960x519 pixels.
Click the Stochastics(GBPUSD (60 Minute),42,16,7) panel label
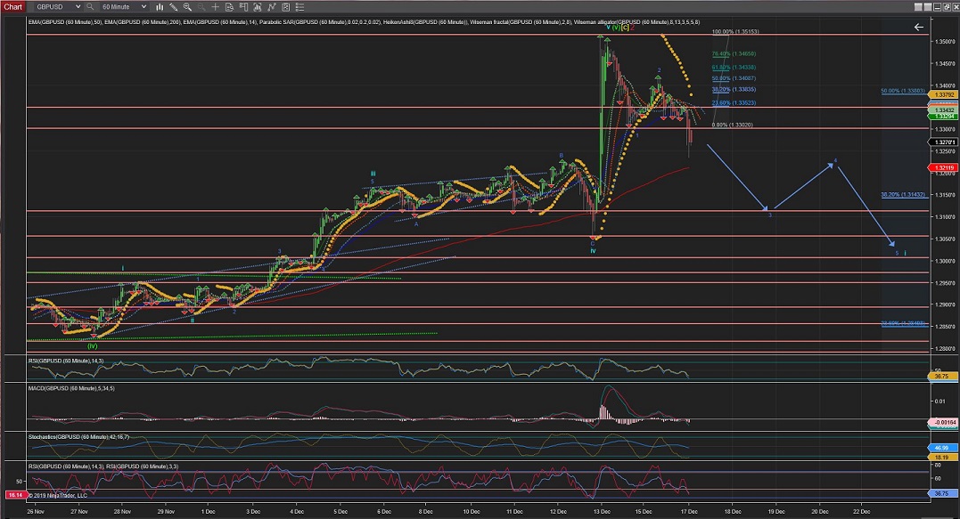pyautogui.click(x=78, y=437)
